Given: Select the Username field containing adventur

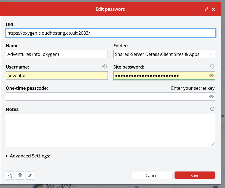Looking at the screenshot, I should pos(57,75).
